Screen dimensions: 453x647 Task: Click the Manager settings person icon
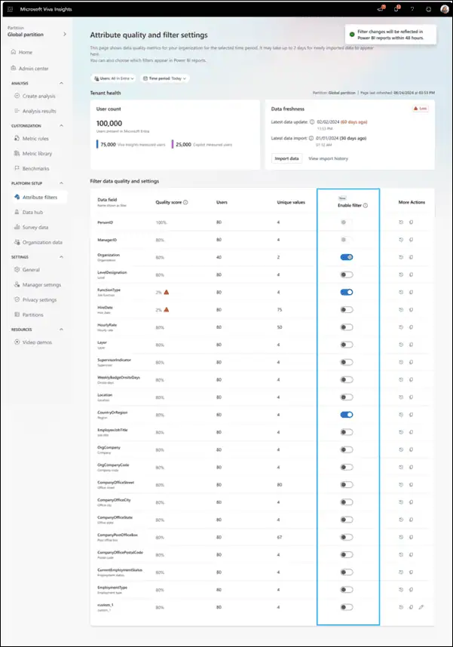17,285
